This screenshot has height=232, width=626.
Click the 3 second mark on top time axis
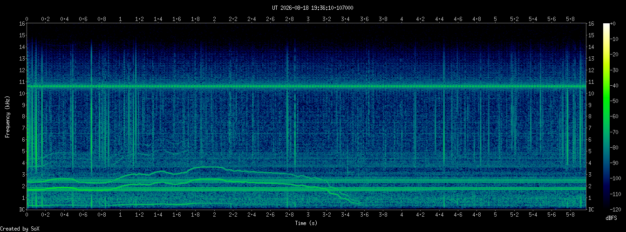(308, 19)
